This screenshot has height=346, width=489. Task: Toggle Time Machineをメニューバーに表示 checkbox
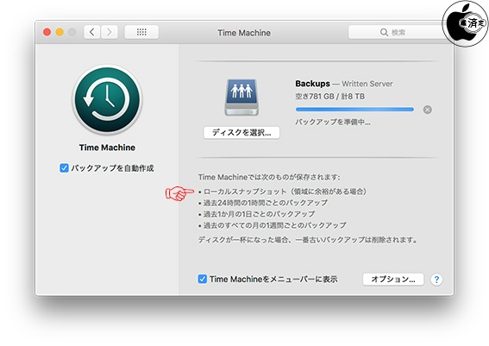(x=202, y=279)
